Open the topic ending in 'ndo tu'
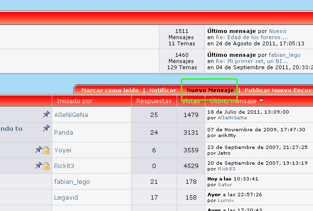Screen dimensions: 313x211 click(x=11, y=128)
